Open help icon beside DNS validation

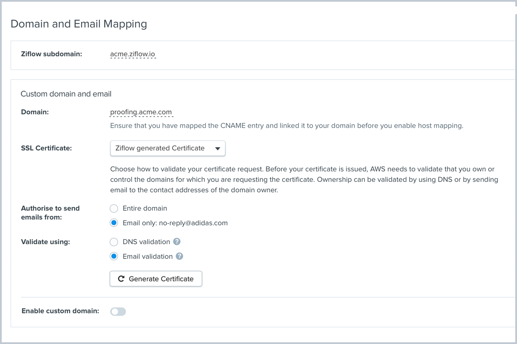(177, 242)
